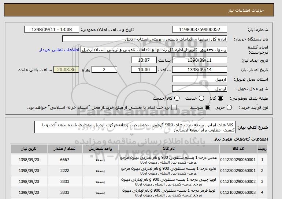
Task: Select the خدمت radio button
Action: click(201, 98)
